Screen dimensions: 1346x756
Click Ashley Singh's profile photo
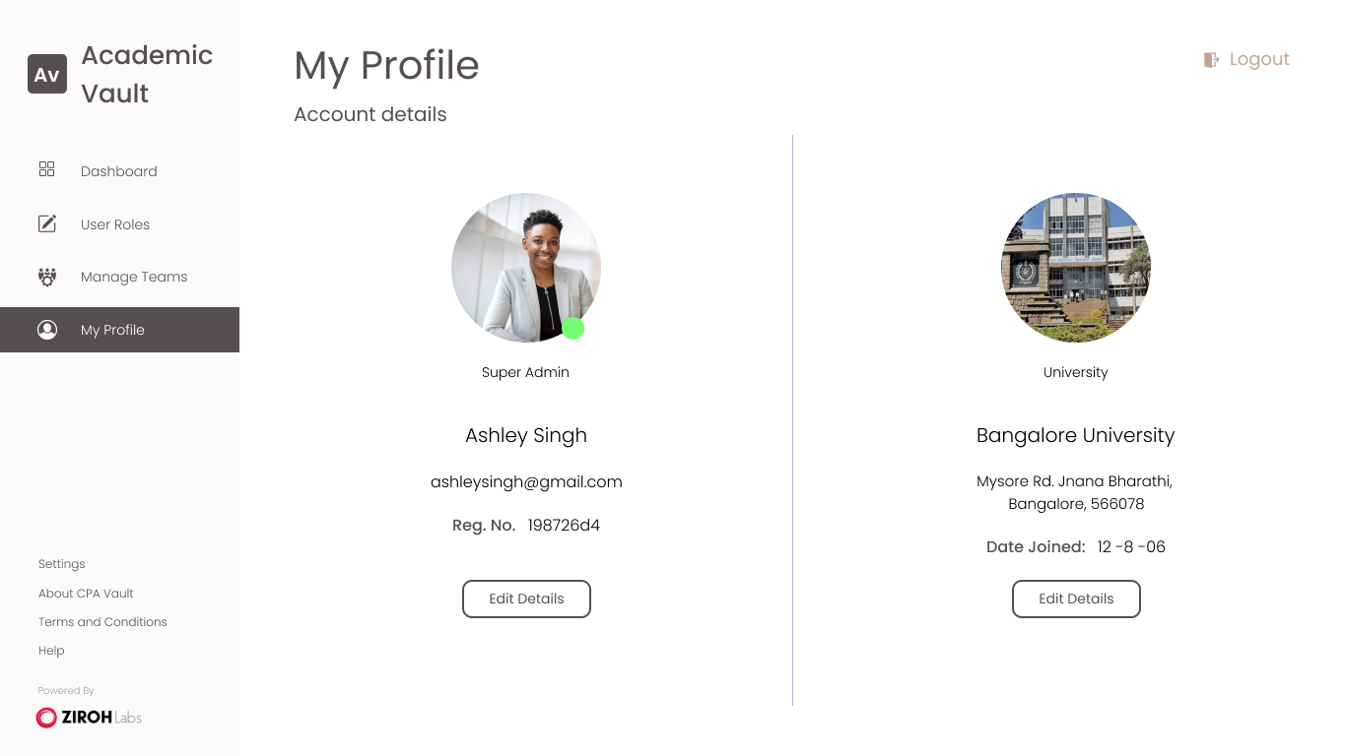526,268
